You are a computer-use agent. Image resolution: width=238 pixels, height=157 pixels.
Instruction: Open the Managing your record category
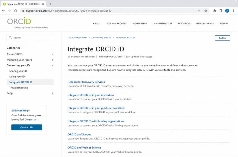pos(19,60)
